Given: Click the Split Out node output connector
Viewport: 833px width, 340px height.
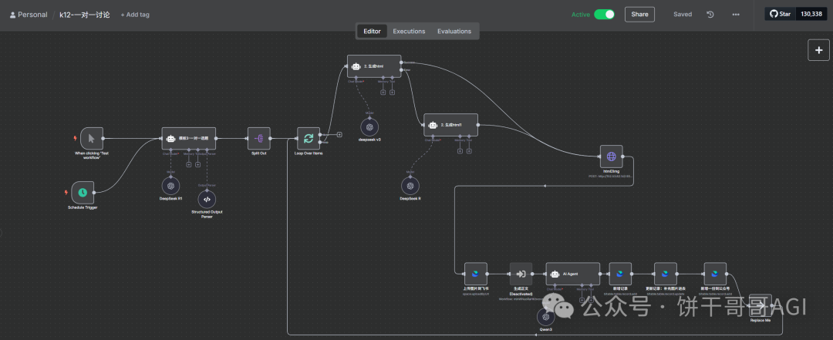Looking at the screenshot, I should click(x=271, y=138).
